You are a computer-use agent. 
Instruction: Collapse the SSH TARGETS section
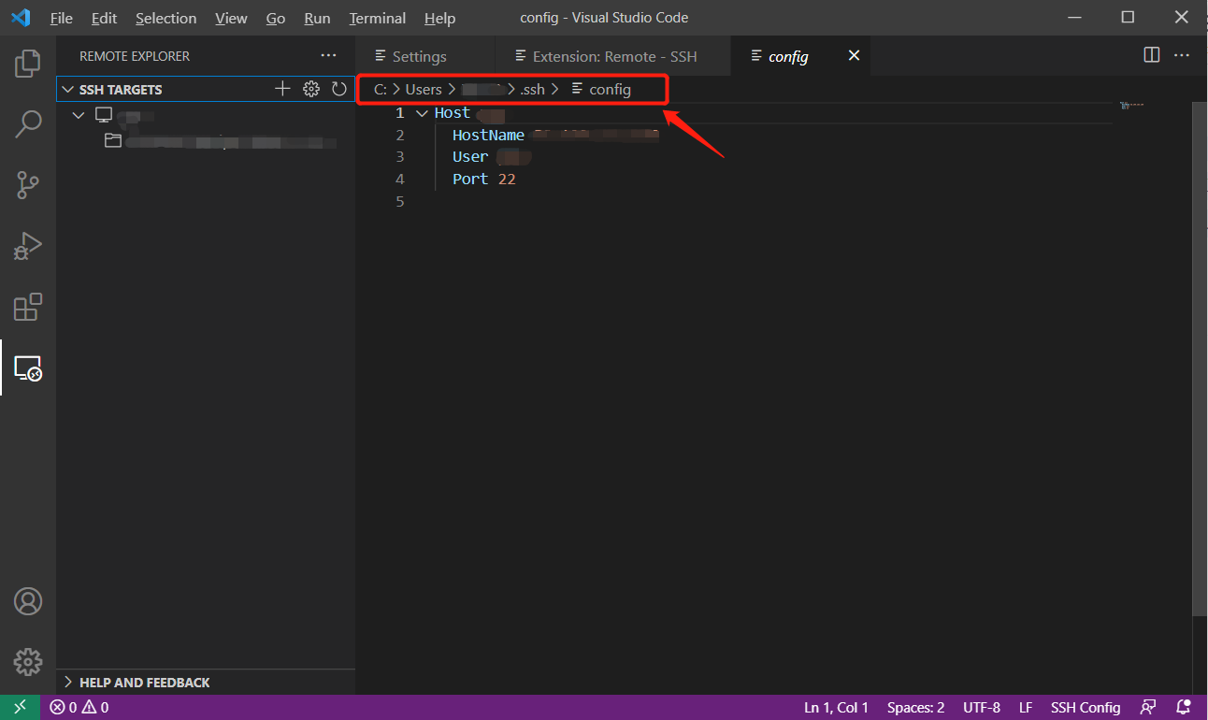click(x=66, y=89)
